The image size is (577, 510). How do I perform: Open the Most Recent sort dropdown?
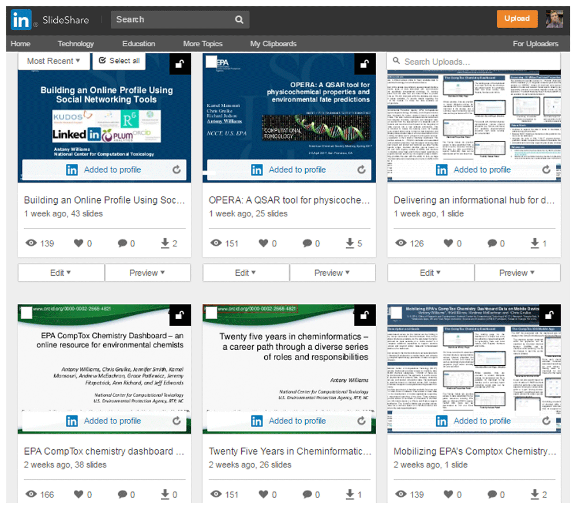(54, 61)
